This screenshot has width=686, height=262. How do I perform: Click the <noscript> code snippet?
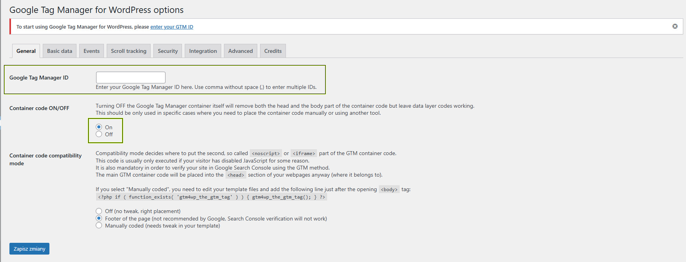(266, 154)
